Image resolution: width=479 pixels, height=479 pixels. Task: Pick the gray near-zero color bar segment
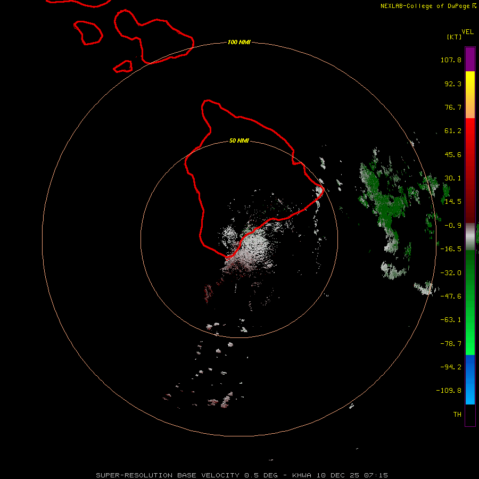click(470, 235)
